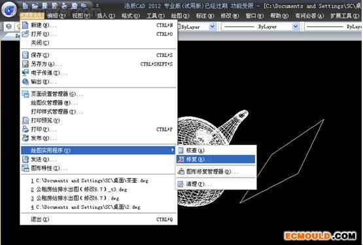Image resolution: width=363 pixels, height=245 pixels.
Task: Choose 打印预览(V) from the File menu
Action: click(x=98, y=120)
